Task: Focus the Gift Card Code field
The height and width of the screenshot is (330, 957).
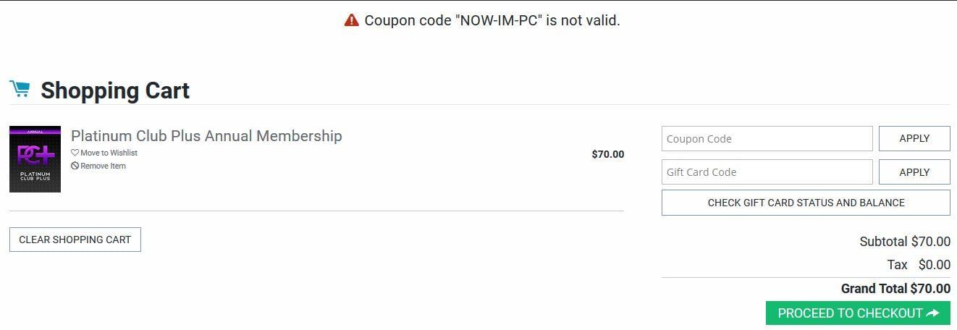Action: pyautogui.click(x=767, y=172)
